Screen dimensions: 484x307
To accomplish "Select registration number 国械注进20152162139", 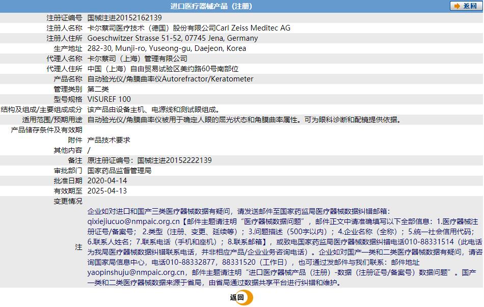I will [x=124, y=18].
